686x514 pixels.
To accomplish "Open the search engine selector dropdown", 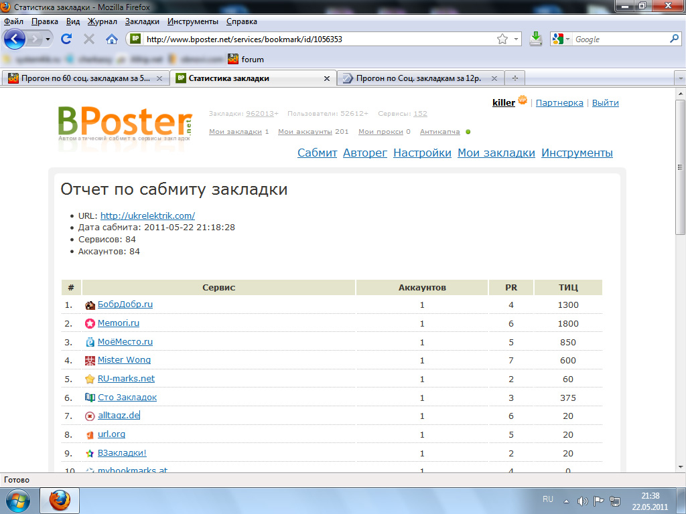I will [568, 39].
